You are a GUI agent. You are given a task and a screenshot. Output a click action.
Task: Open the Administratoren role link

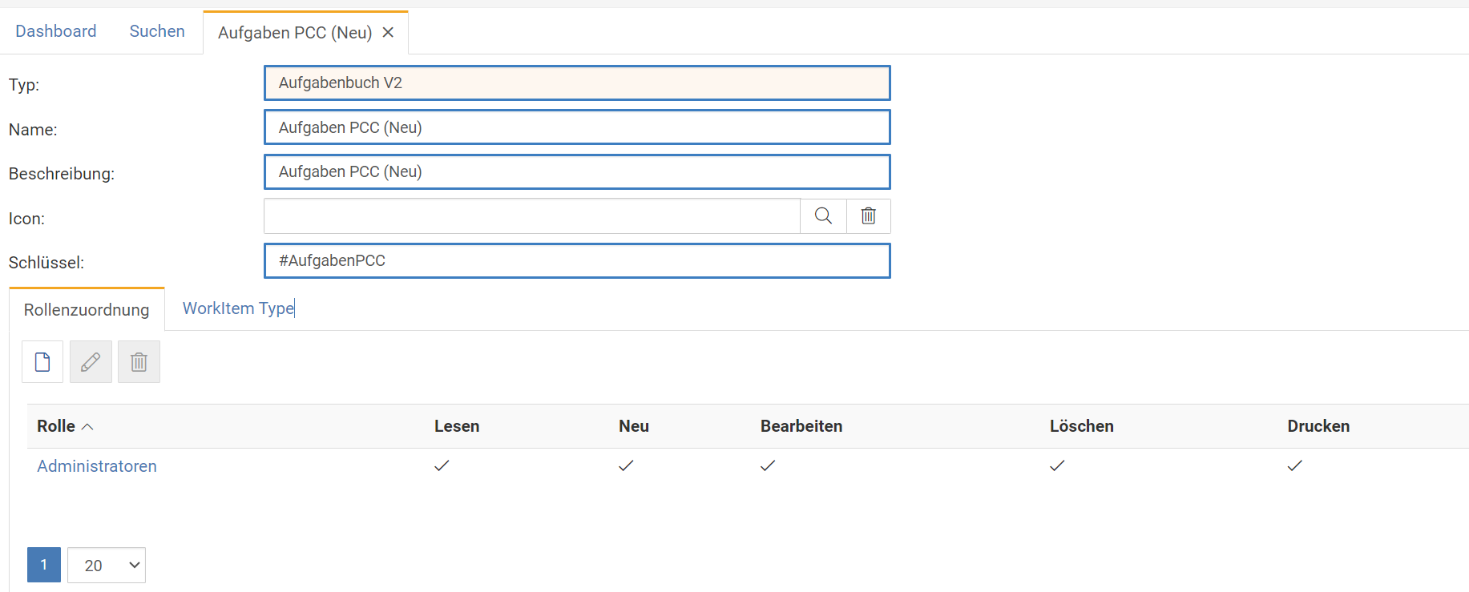(97, 466)
